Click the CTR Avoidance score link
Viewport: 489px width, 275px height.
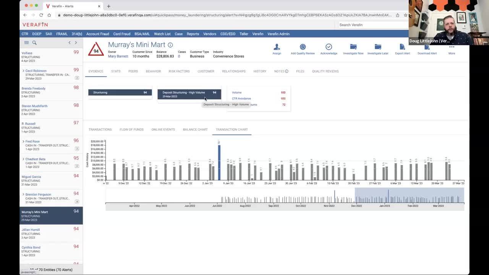(x=241, y=99)
